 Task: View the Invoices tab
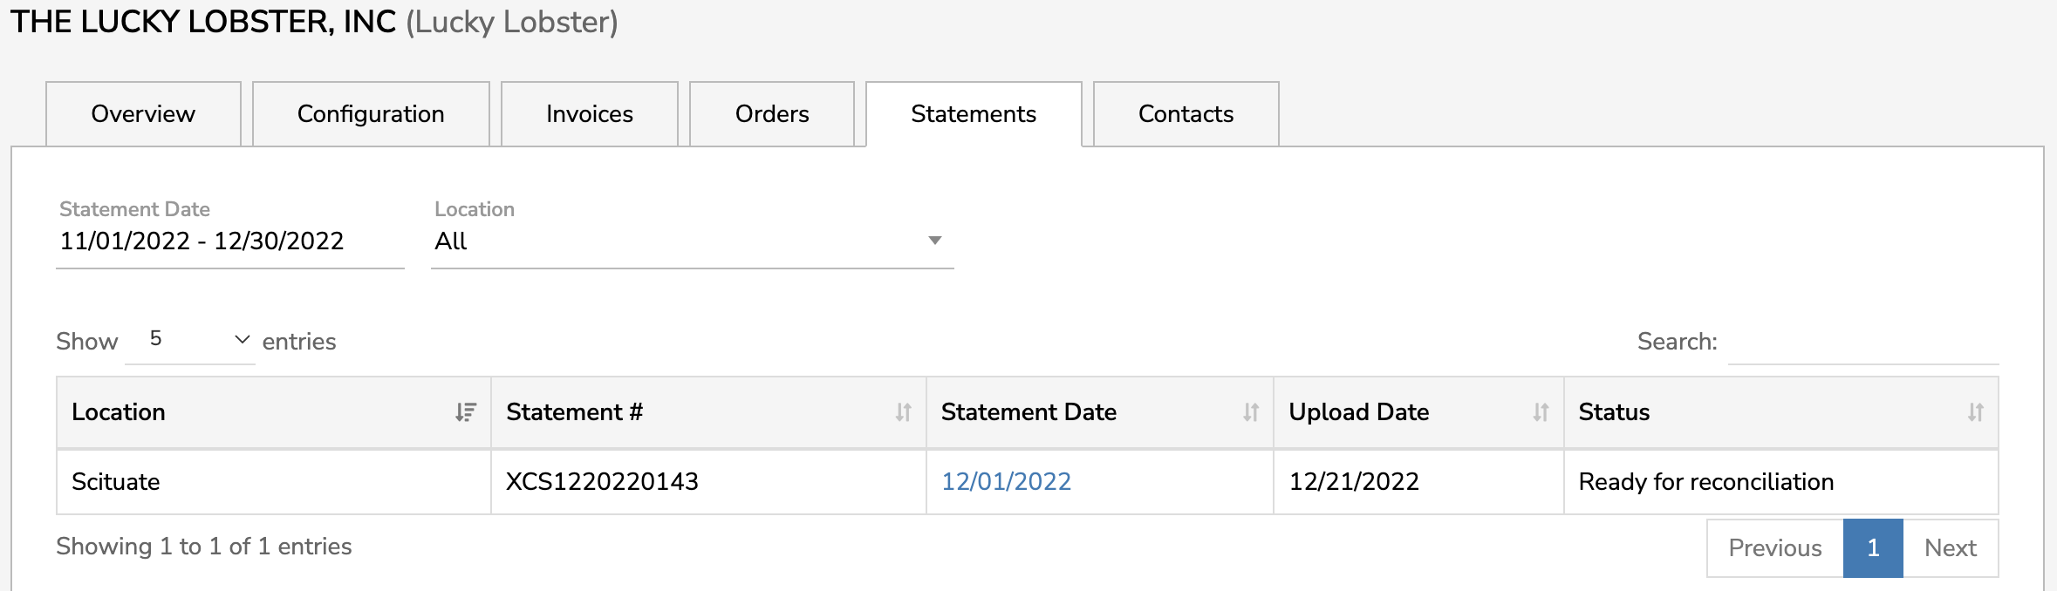[x=589, y=113]
